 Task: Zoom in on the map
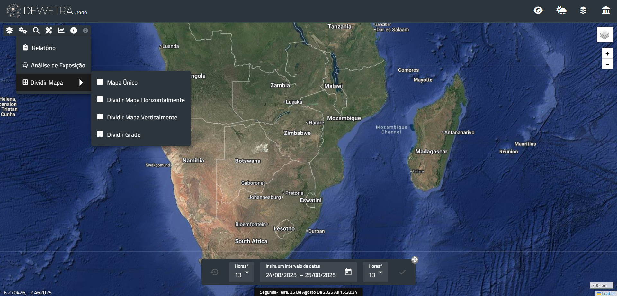(x=607, y=54)
